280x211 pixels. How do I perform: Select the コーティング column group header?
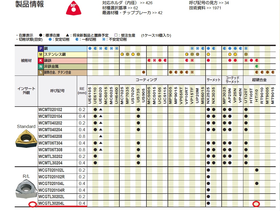[146, 80]
